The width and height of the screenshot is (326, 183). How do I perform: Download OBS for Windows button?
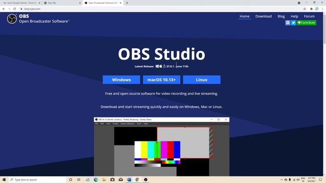[x=121, y=80]
